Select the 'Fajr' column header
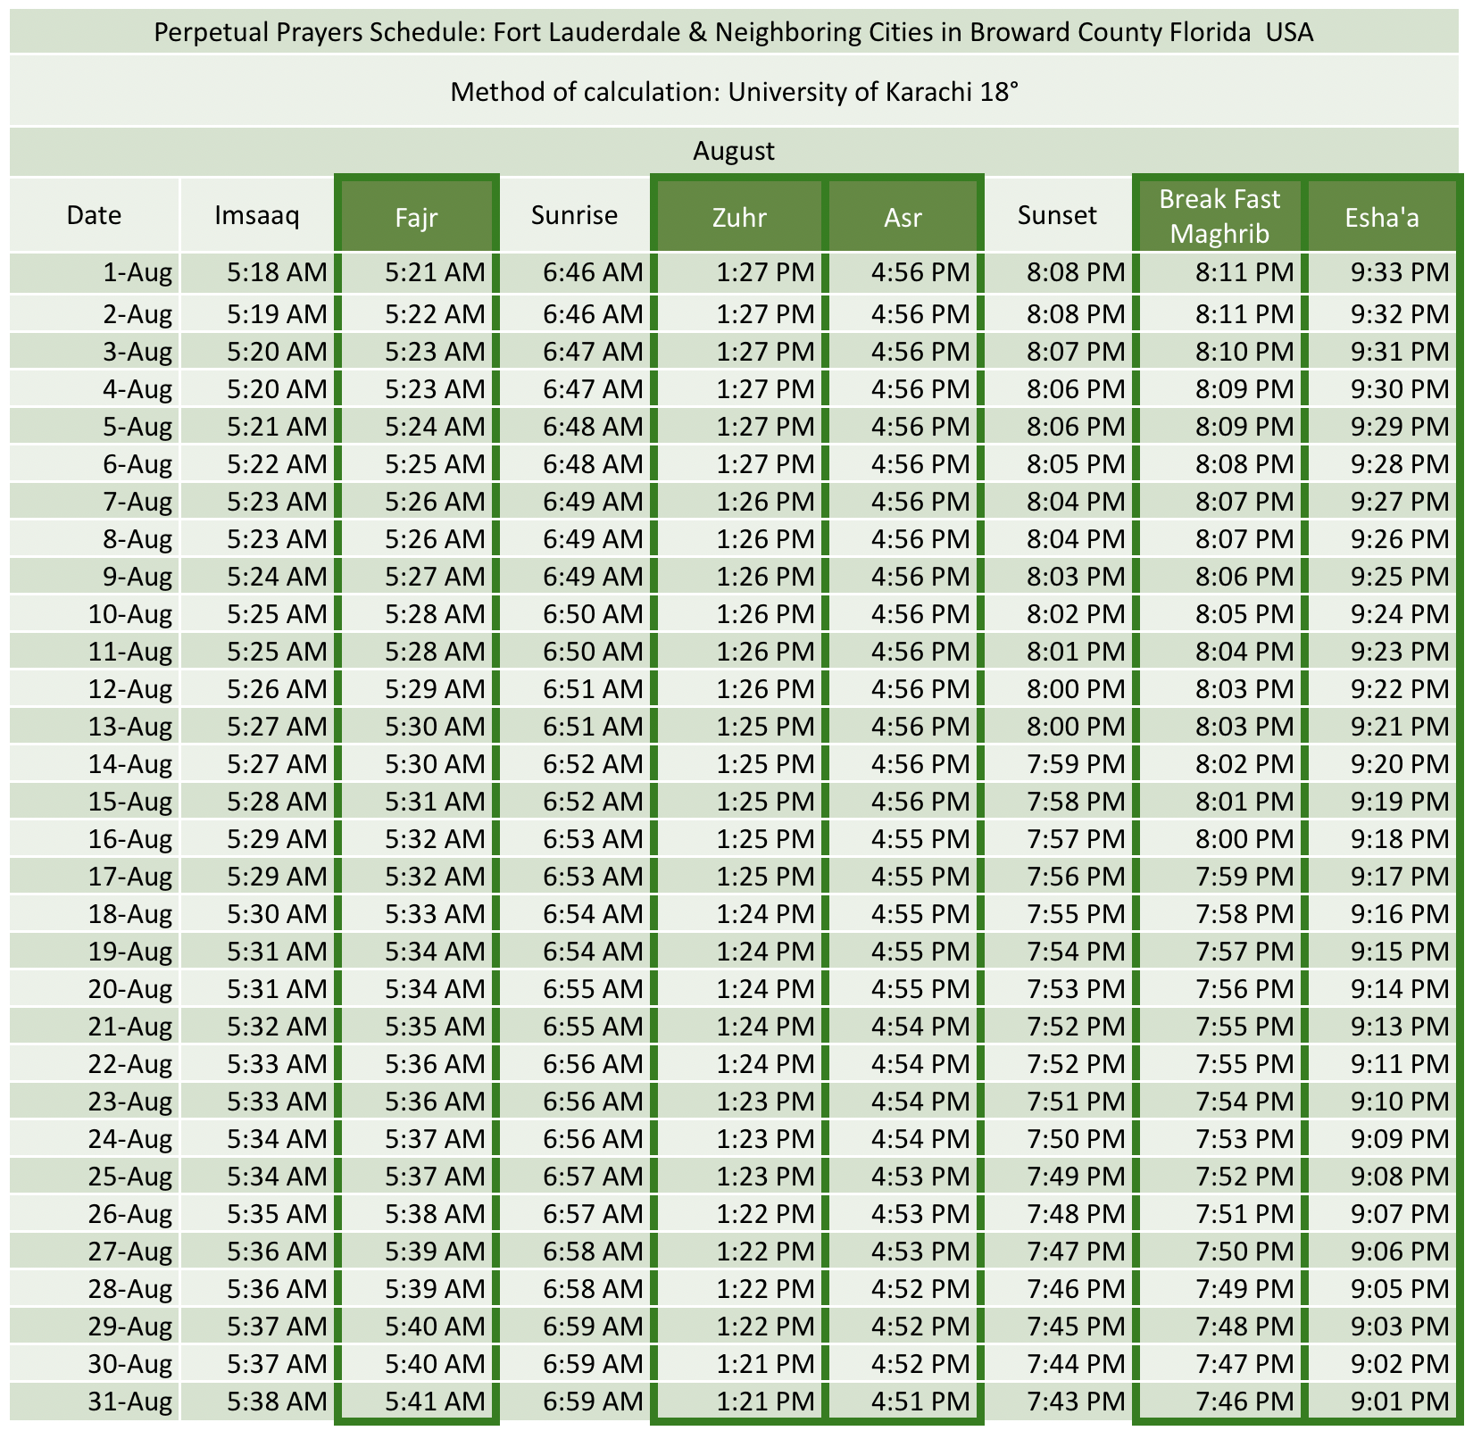Screen dimensions: 1473x1439 click(x=416, y=217)
